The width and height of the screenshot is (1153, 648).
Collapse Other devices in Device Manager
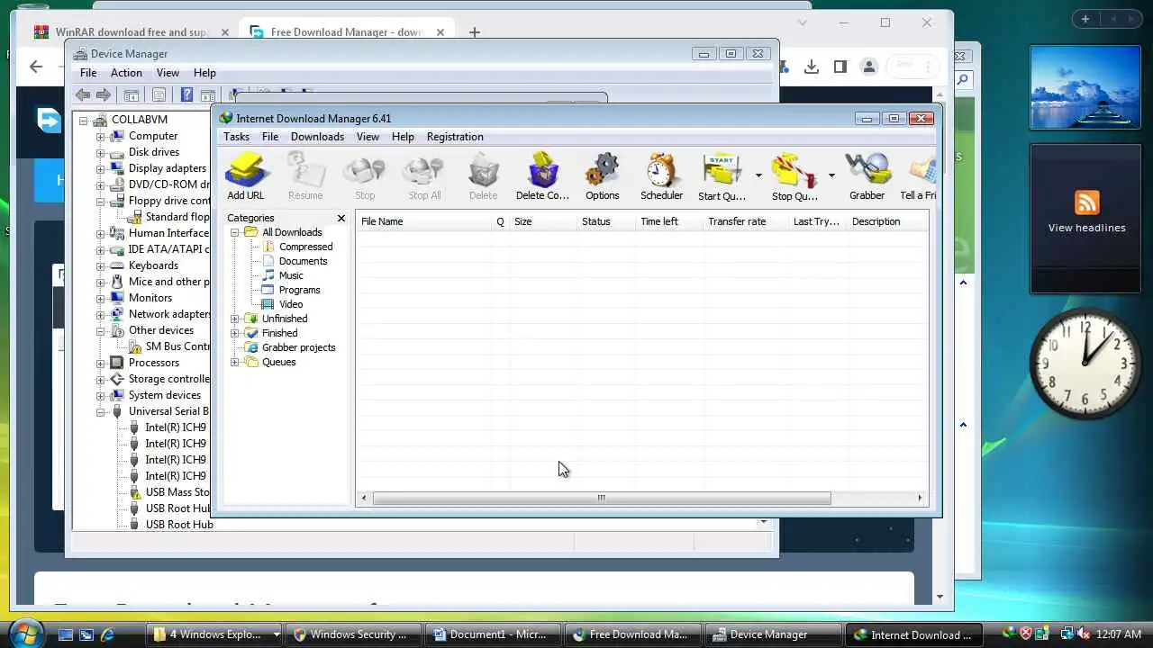tap(101, 330)
